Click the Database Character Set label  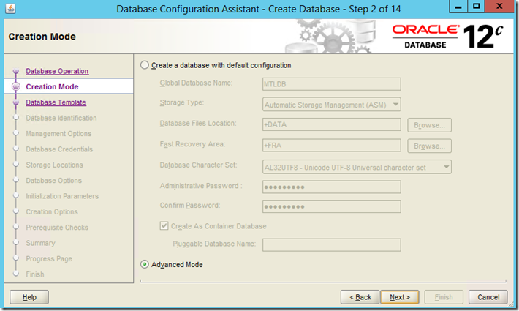198,165
